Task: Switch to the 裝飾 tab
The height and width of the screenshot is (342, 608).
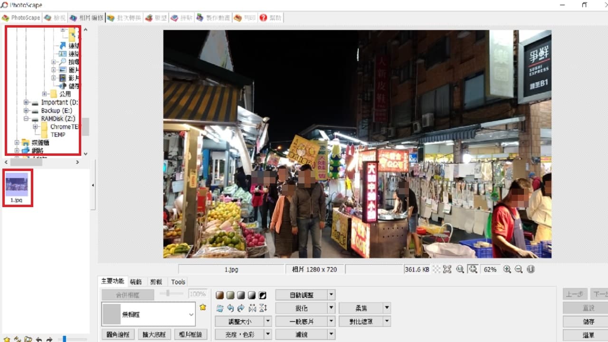Action: 136,282
